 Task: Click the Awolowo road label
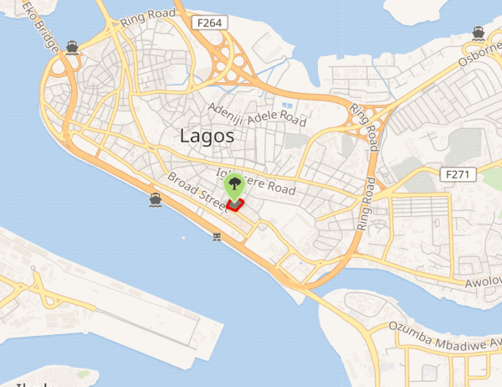[484, 282]
